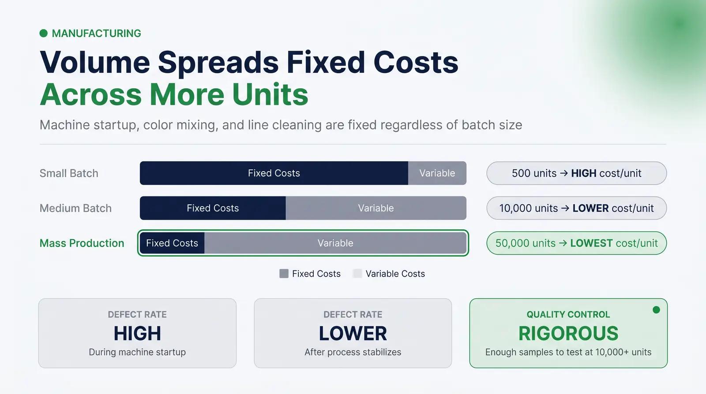Click the Mass Production Variable segment

pyautogui.click(x=335, y=243)
